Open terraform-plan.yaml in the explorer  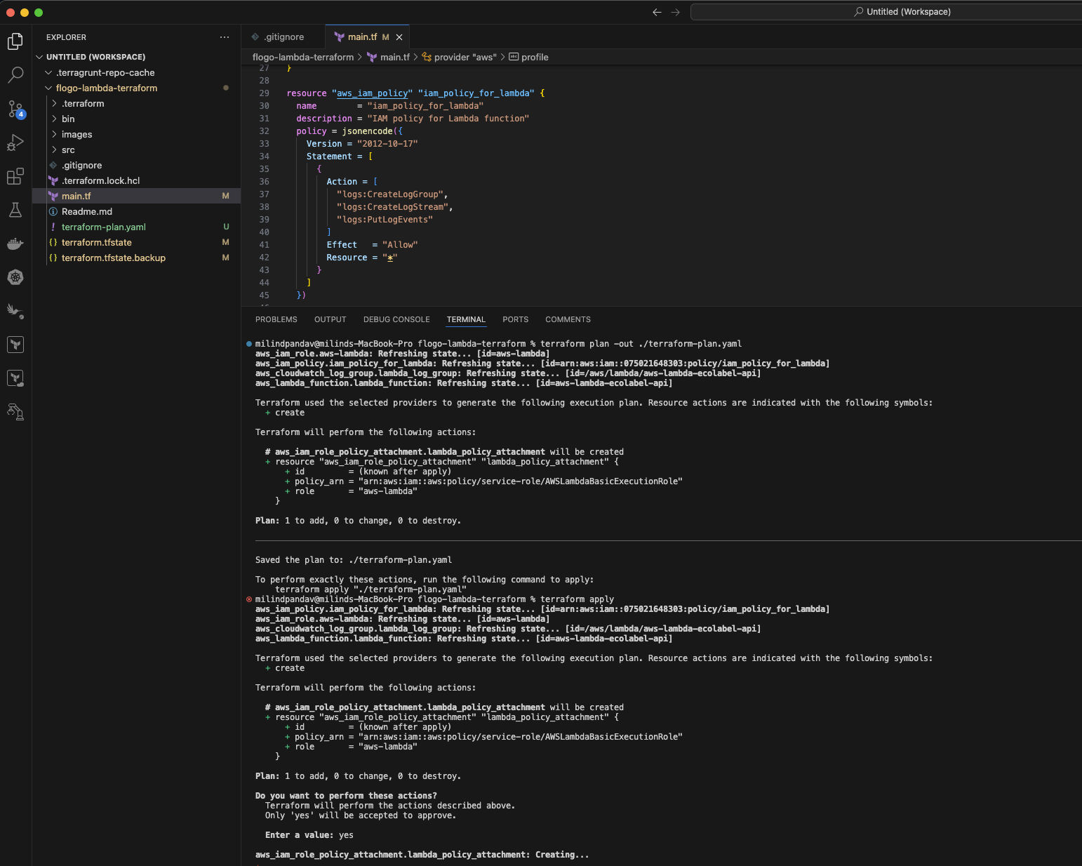103,227
